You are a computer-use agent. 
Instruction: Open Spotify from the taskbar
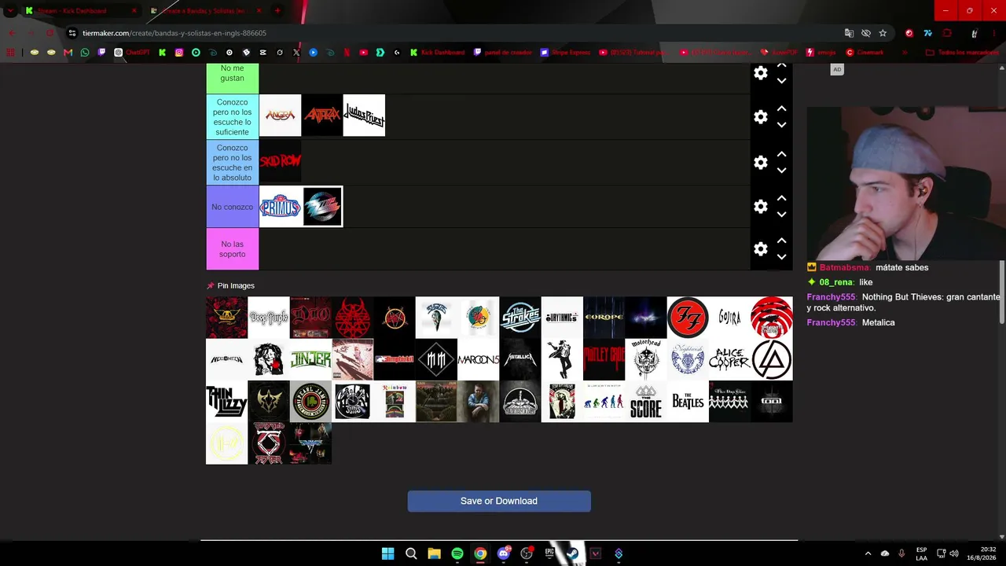(x=457, y=553)
